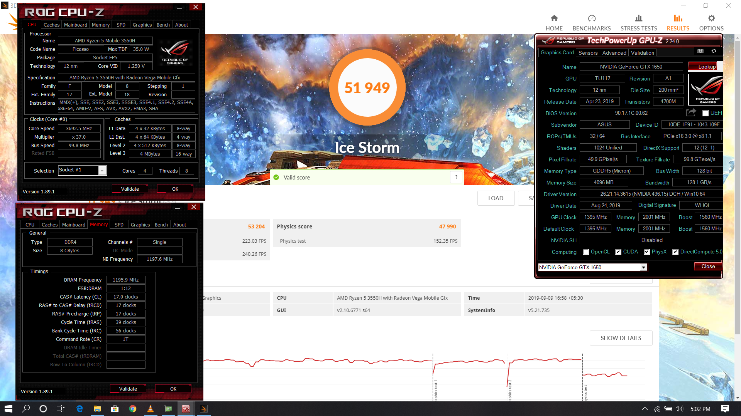Take GPU-Z screenshot with camera icon
This screenshot has width=741, height=416.
click(700, 51)
